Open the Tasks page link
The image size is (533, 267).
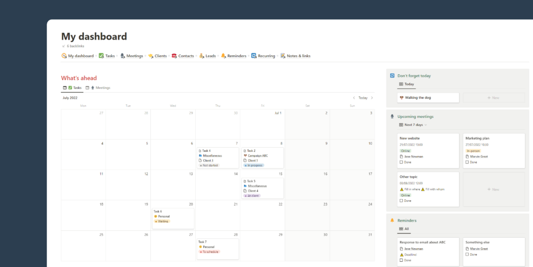tap(110, 56)
